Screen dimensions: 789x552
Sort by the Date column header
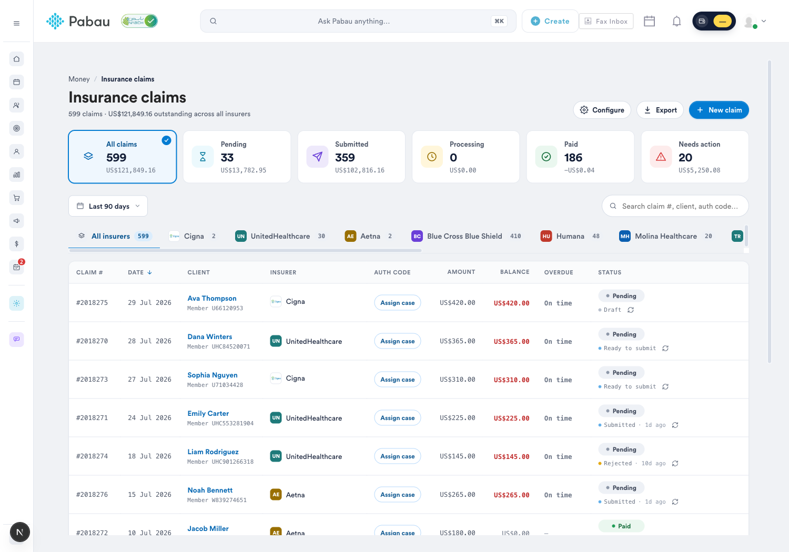(x=140, y=272)
